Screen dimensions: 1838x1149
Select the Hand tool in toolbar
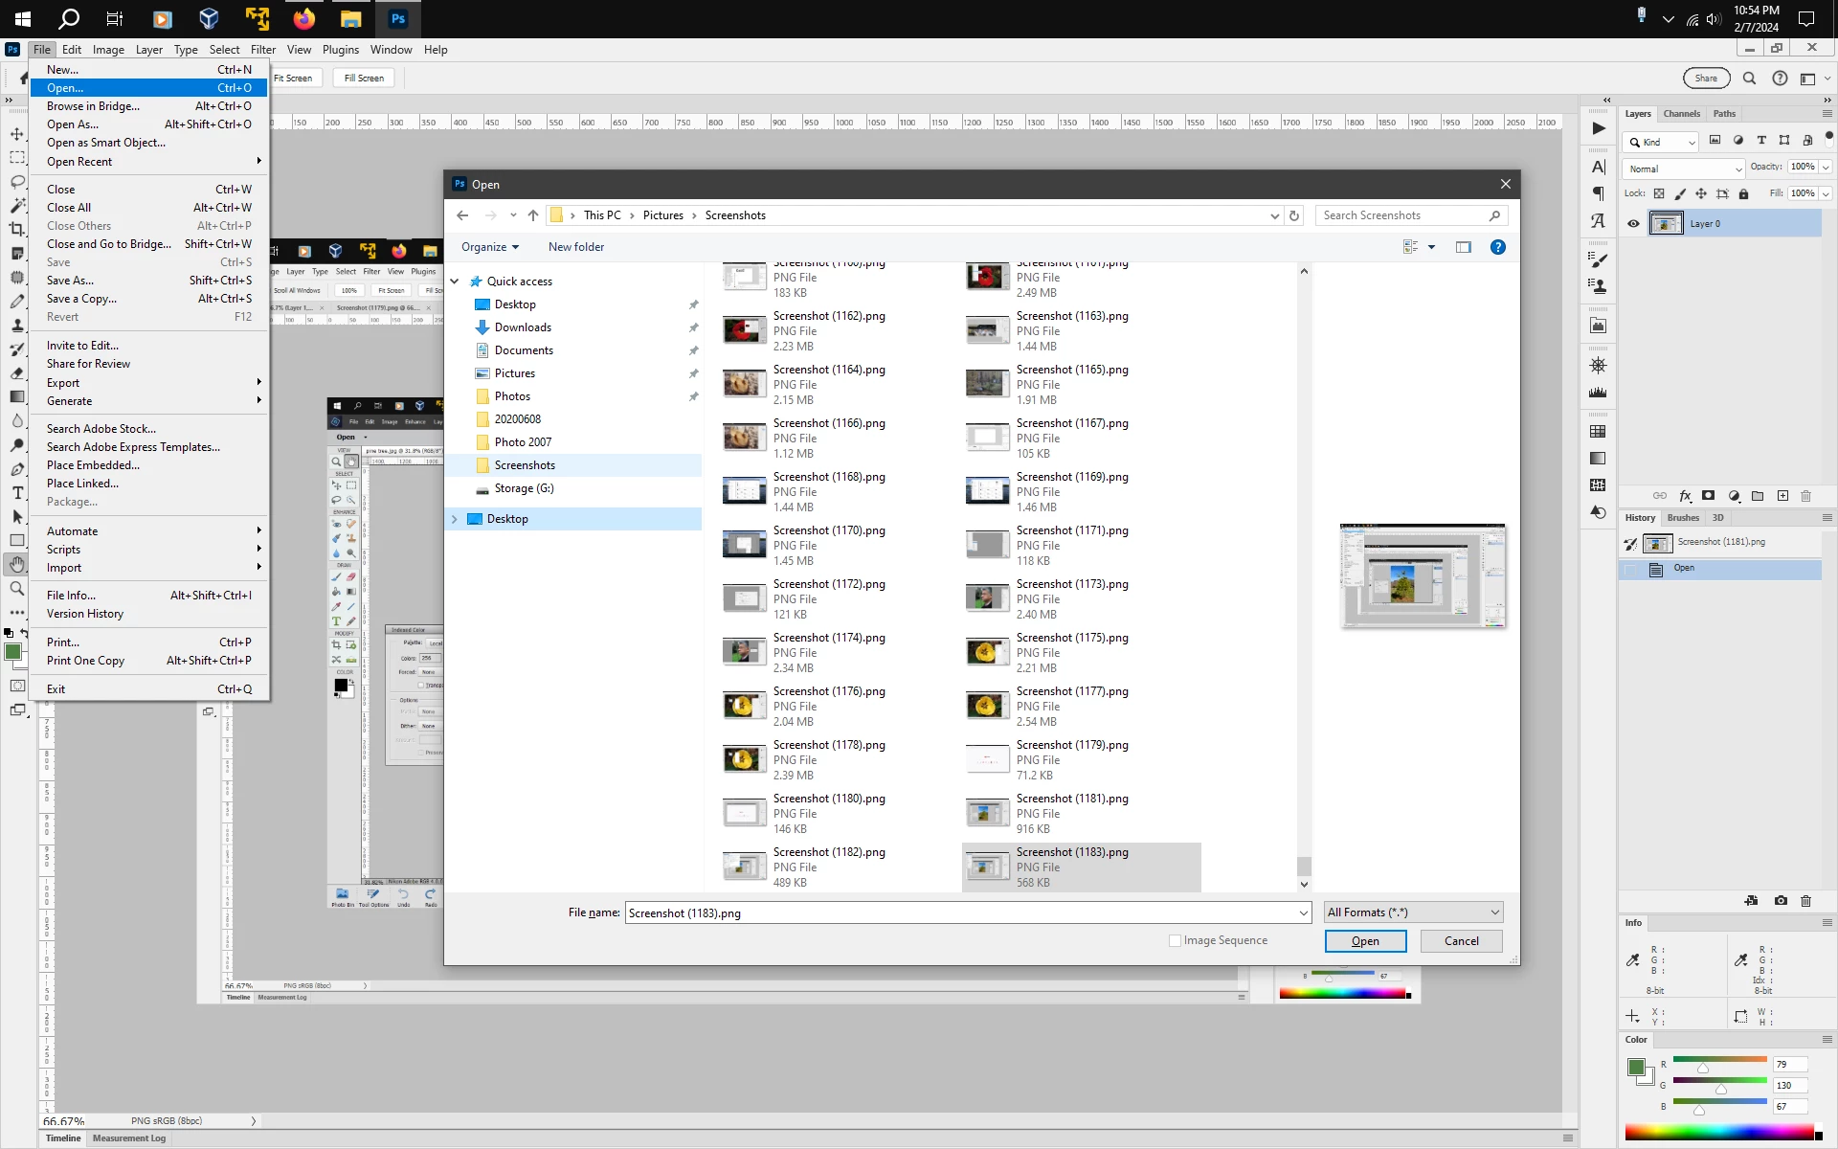[17, 565]
